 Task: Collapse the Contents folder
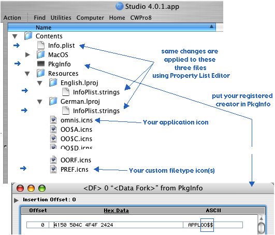pos(15,36)
